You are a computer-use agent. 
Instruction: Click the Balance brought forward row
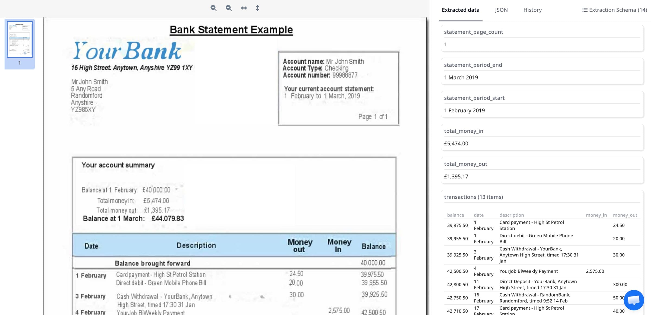pos(234,263)
